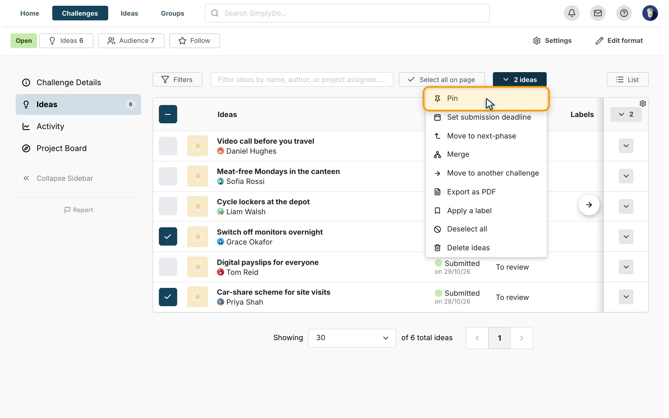Check the Meat-free Mondays checkbox
Image resolution: width=669 pixels, height=418 pixels.
(168, 176)
